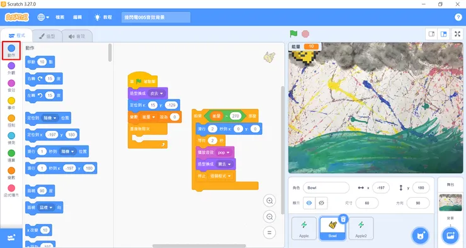Click the forever loop arrow icon
The image size is (466, 248).
163,145
